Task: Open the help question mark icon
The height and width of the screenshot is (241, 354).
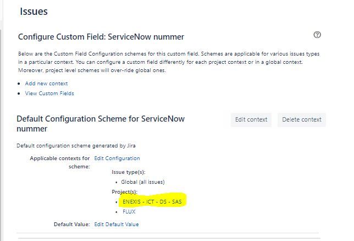Action: (x=317, y=35)
